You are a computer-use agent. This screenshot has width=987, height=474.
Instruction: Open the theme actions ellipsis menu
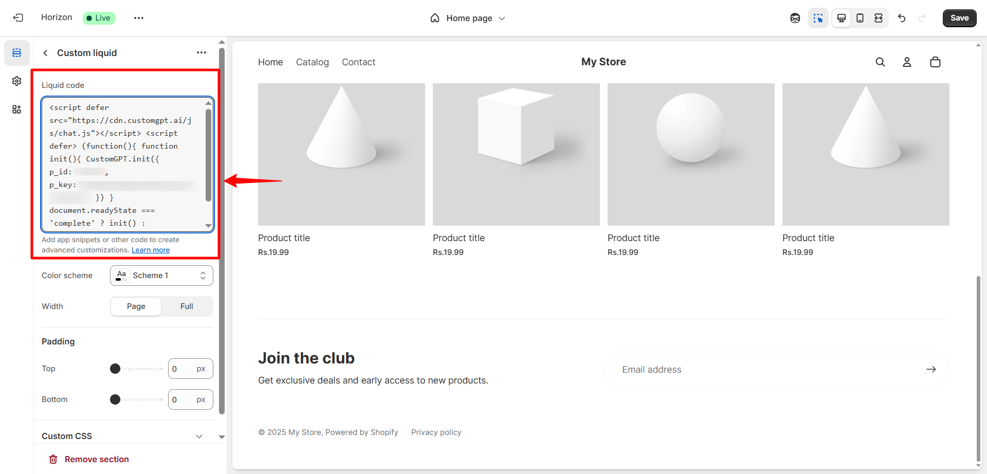pyautogui.click(x=139, y=18)
